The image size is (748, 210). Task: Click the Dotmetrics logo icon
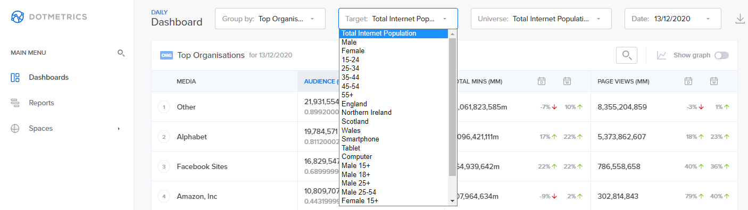point(18,17)
